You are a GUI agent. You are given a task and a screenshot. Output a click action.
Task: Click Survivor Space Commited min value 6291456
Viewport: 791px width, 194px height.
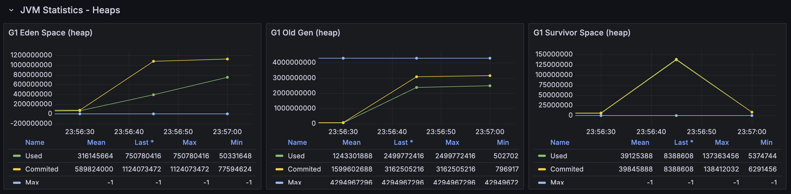point(762,169)
